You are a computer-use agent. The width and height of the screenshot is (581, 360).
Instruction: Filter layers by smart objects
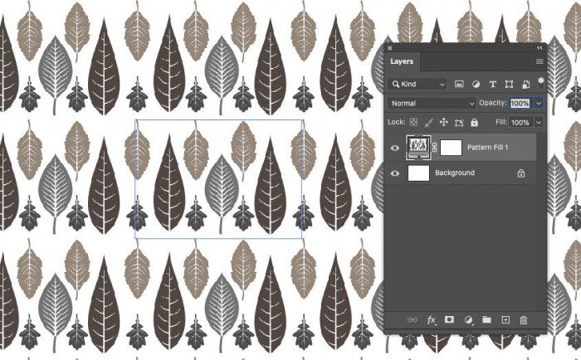[x=525, y=85]
